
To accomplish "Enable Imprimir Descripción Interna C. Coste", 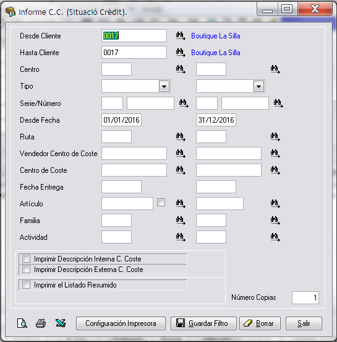I will point(27,259).
